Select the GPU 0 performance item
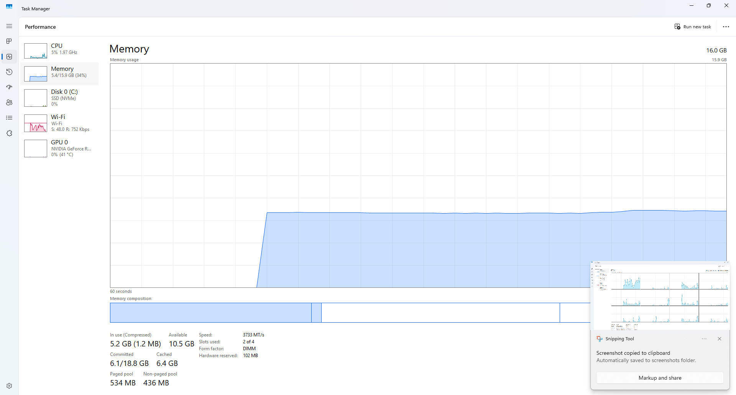 pyautogui.click(x=60, y=149)
